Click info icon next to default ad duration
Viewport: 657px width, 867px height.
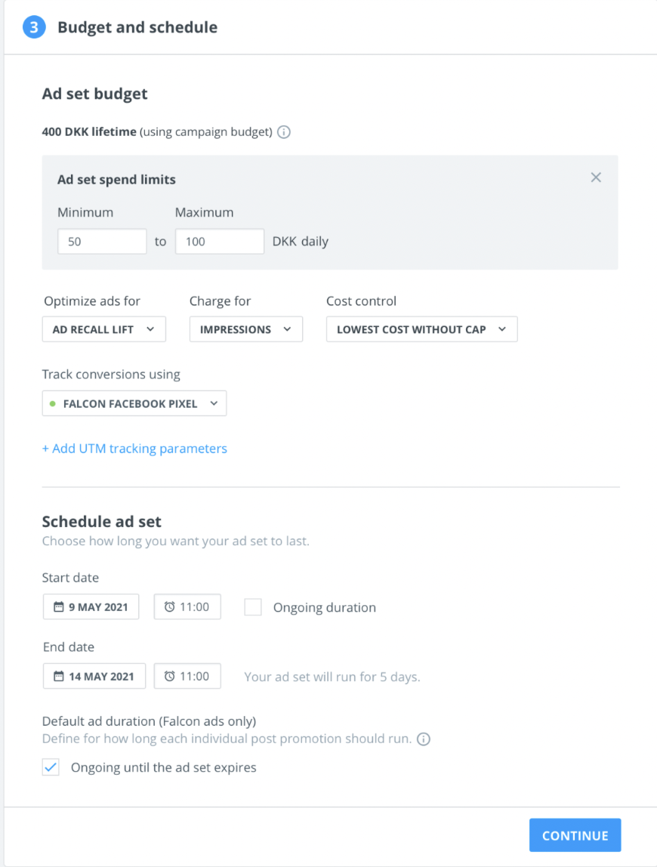[424, 739]
